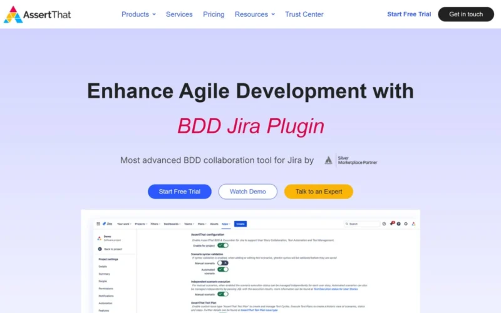501x313 pixels.
Task: Open the Jira settings gear icon
Action: [406, 224]
